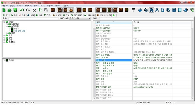Switch to the 능력 data tab
Viewport: 196px width, 105px height.
point(22,15)
